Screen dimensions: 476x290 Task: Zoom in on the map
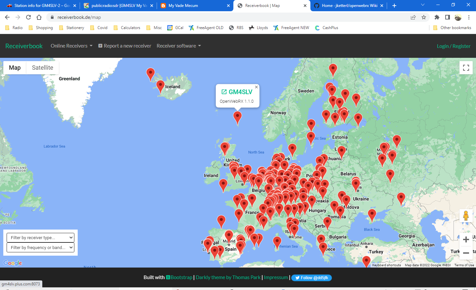click(x=466, y=239)
